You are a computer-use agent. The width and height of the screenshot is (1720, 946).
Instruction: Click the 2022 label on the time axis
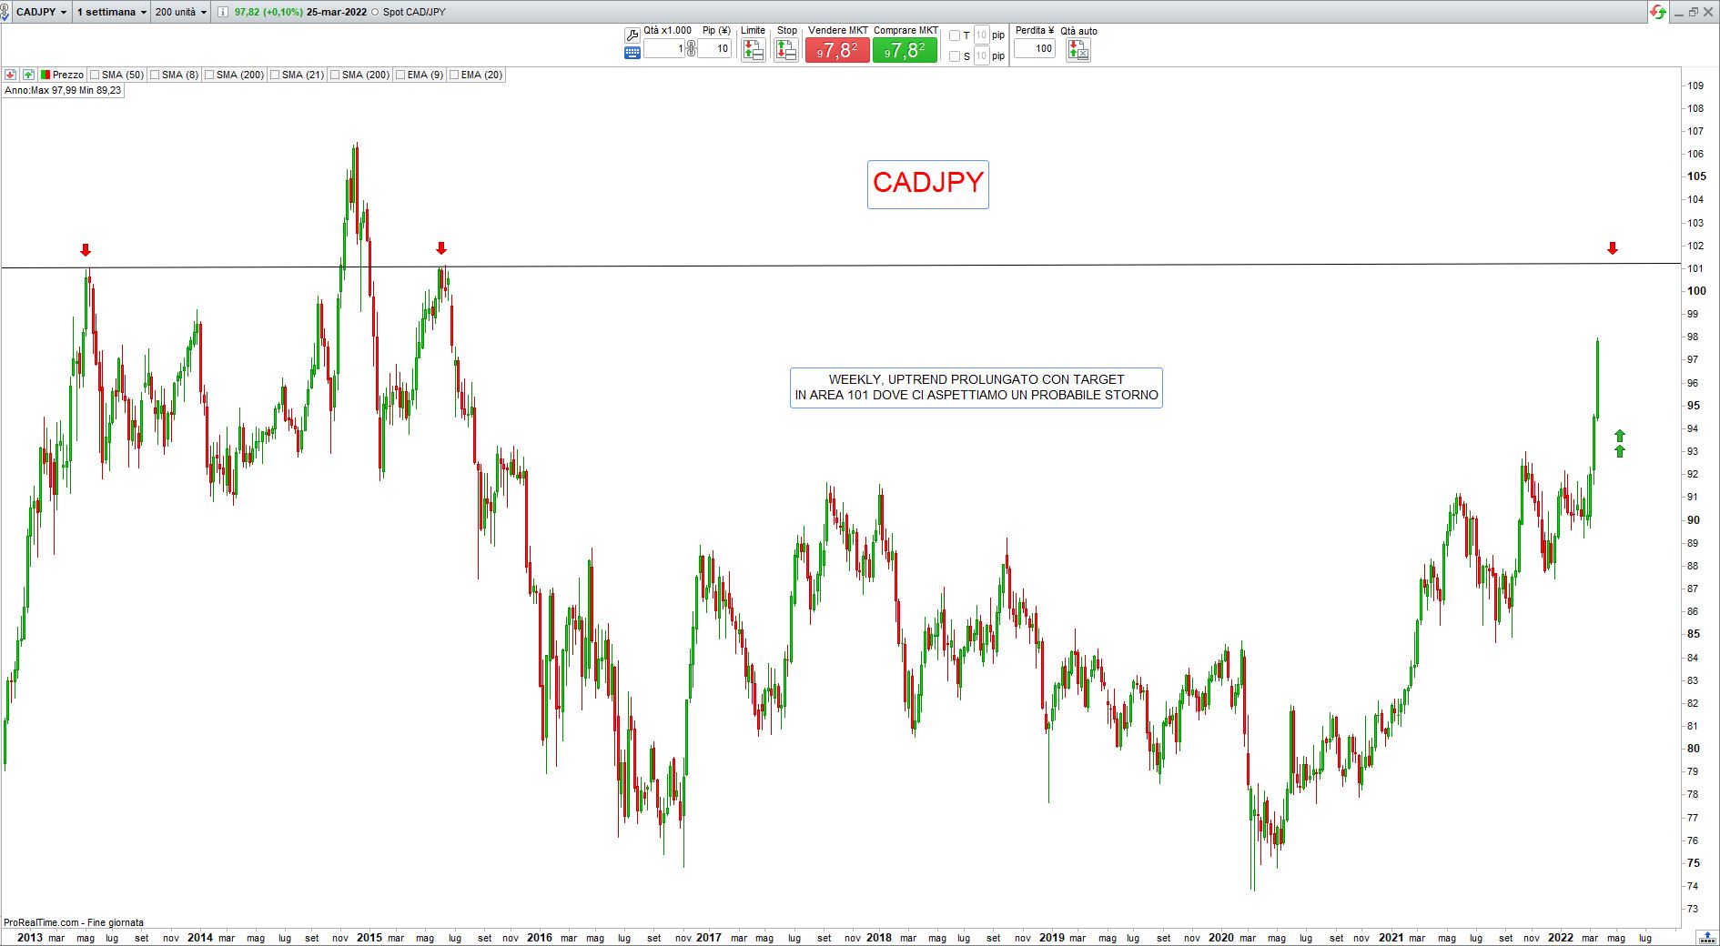[1561, 938]
